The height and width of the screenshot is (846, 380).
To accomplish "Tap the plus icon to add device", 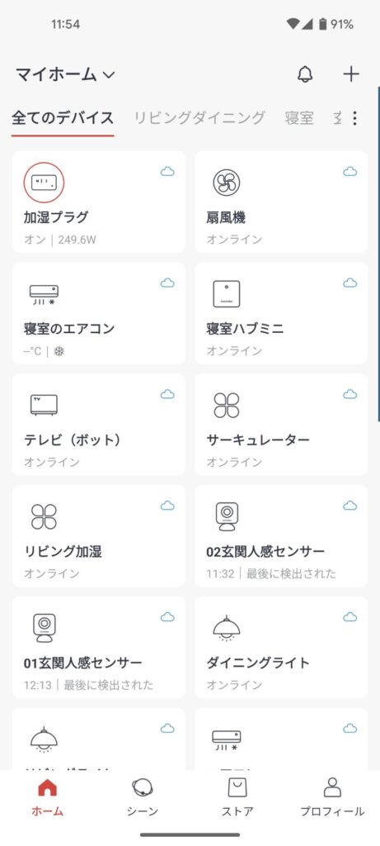I will pyautogui.click(x=351, y=74).
